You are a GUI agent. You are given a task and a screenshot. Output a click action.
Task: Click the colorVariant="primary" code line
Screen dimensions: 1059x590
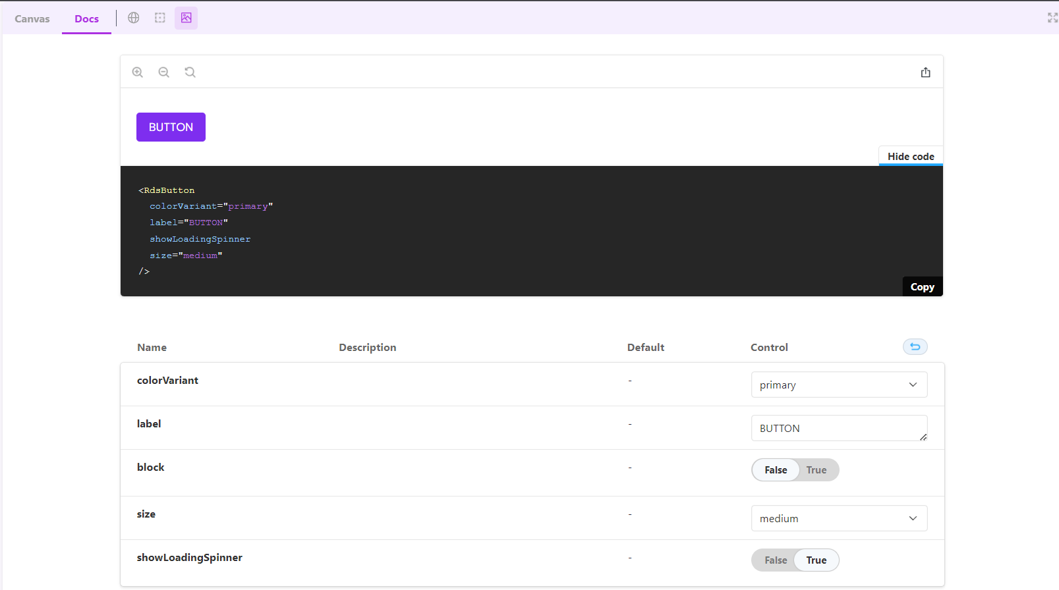pyautogui.click(x=211, y=206)
